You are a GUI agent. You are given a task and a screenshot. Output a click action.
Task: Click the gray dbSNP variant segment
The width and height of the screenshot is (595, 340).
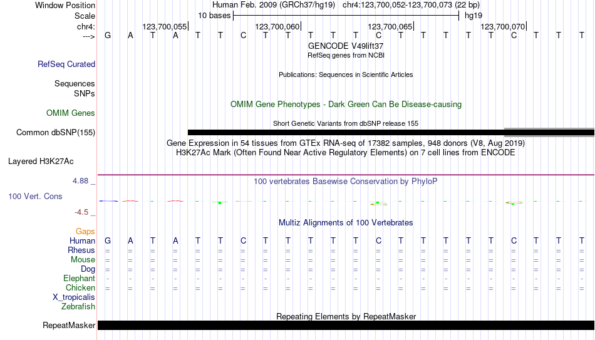[549, 132]
